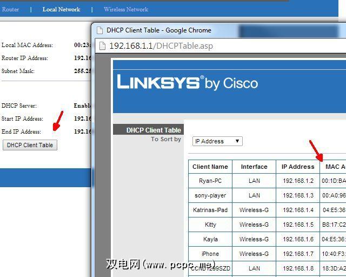Click the Subnet Mask label

click(18, 71)
